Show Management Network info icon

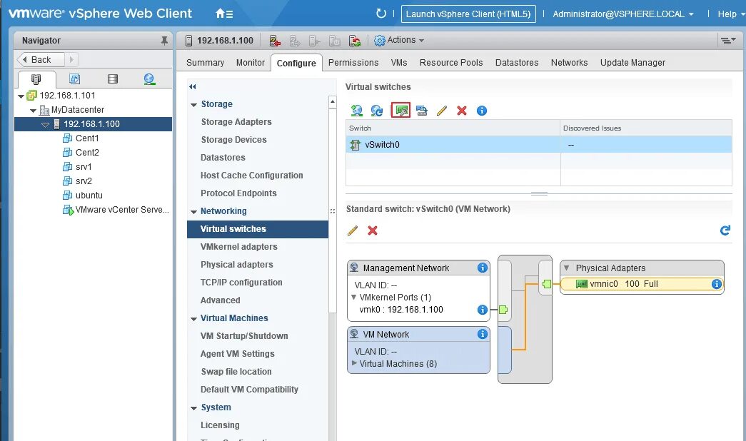click(483, 268)
